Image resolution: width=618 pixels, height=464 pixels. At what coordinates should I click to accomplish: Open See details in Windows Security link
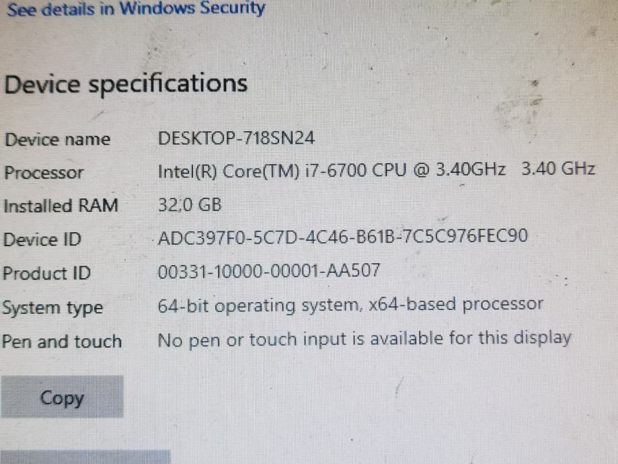tap(136, 9)
